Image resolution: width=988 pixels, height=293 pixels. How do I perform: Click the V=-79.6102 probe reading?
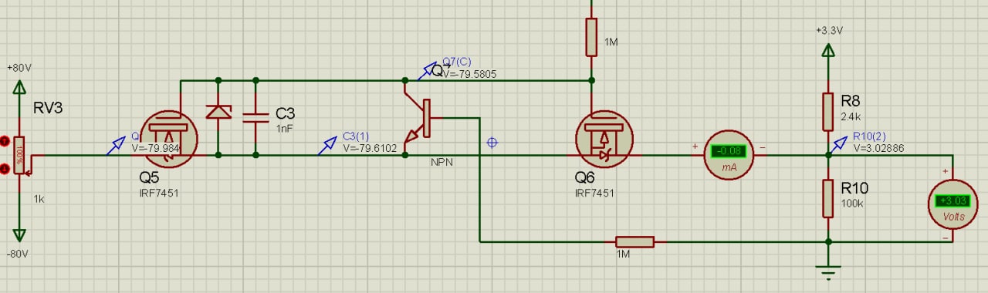click(x=370, y=148)
